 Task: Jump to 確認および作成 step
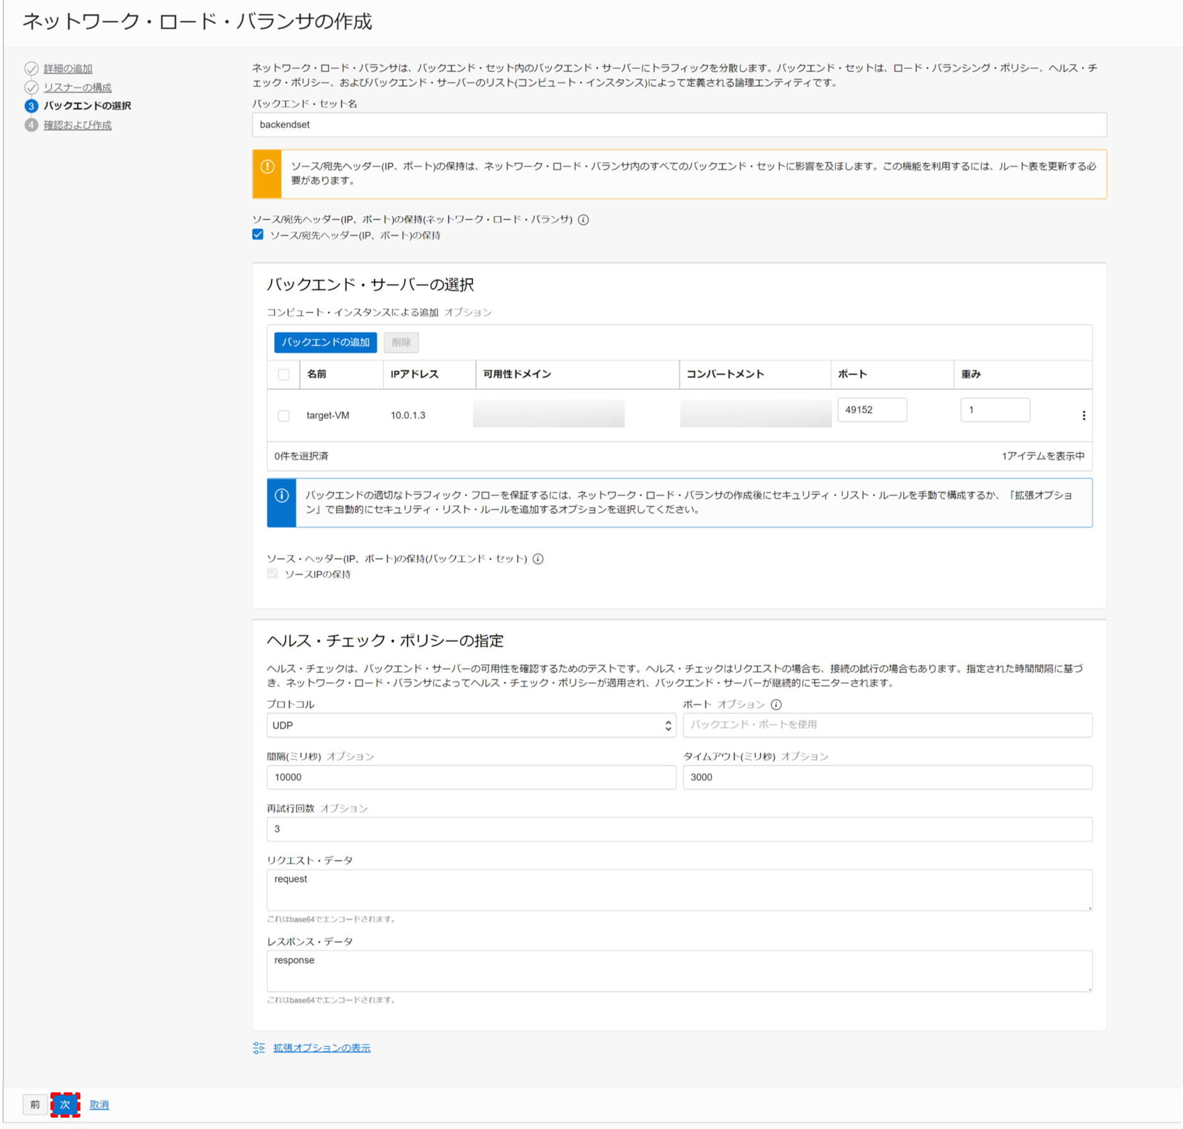(x=77, y=125)
